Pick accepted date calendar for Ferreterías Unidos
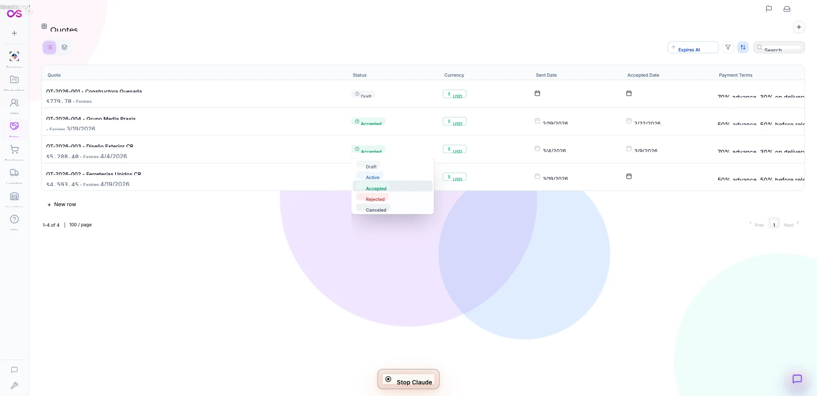The height and width of the screenshot is (396, 817). coord(629,176)
